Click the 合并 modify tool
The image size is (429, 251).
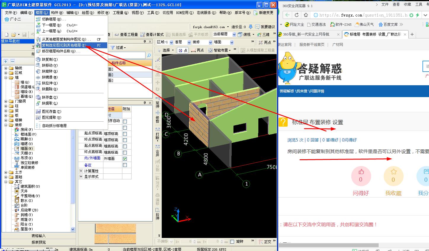pos(158,150)
